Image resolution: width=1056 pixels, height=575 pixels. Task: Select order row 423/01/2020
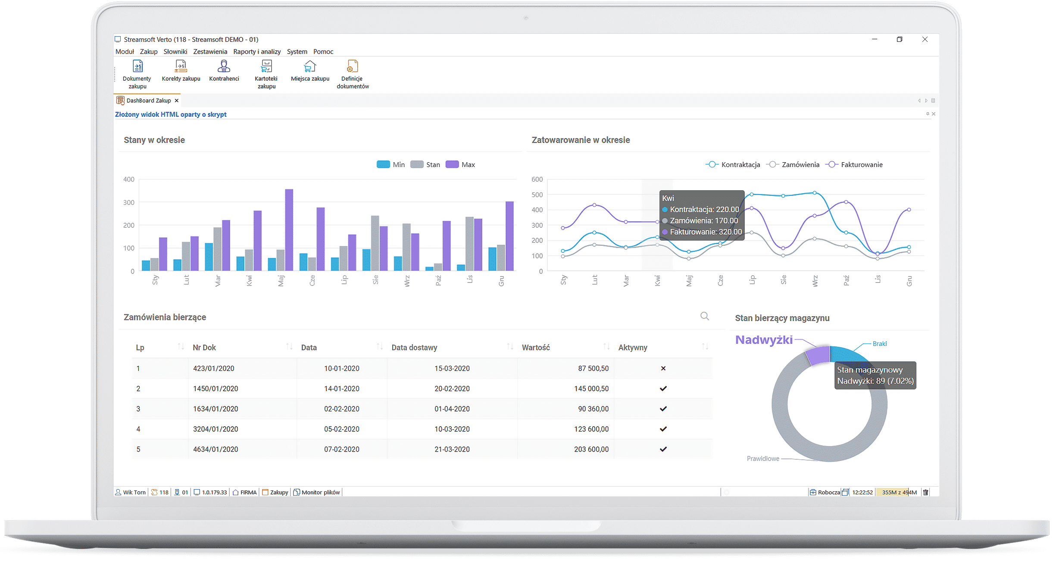(x=422, y=368)
